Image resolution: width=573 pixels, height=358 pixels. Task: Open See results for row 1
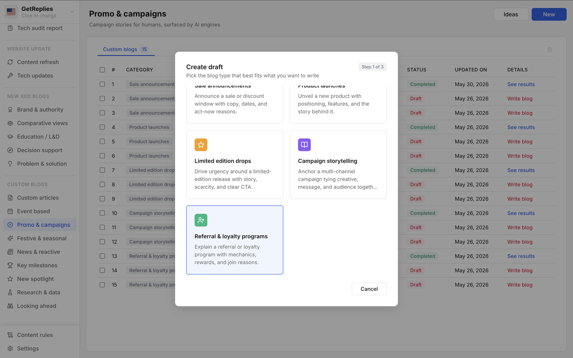(x=521, y=84)
